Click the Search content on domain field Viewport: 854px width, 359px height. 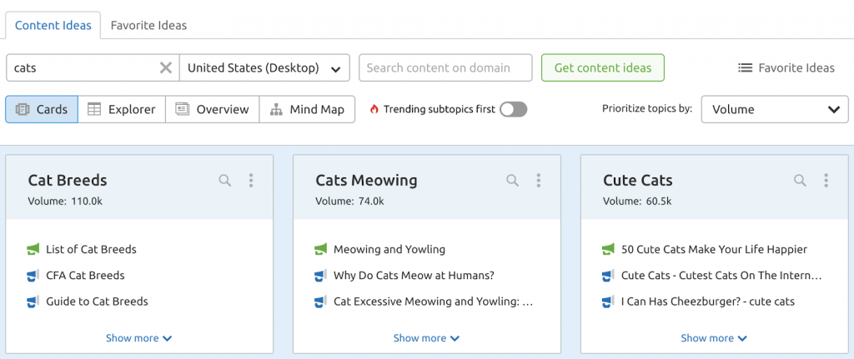coord(445,67)
